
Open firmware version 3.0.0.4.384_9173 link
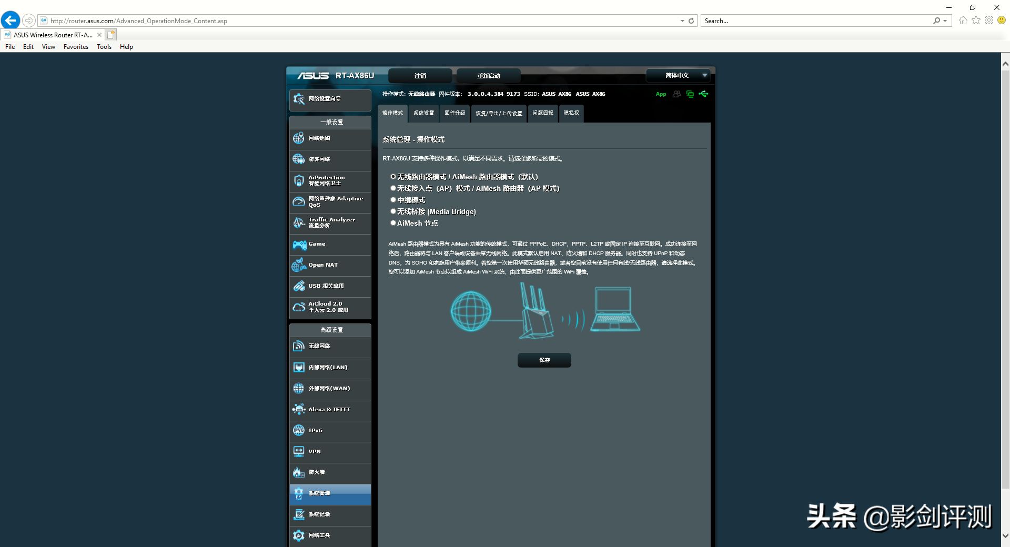coord(493,94)
